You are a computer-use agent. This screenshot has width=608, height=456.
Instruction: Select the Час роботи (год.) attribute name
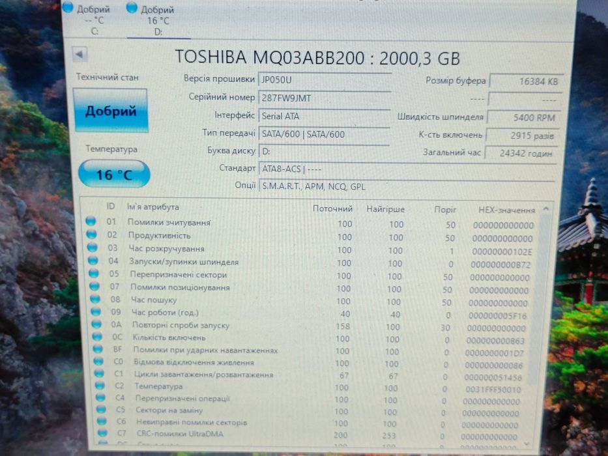point(165,312)
